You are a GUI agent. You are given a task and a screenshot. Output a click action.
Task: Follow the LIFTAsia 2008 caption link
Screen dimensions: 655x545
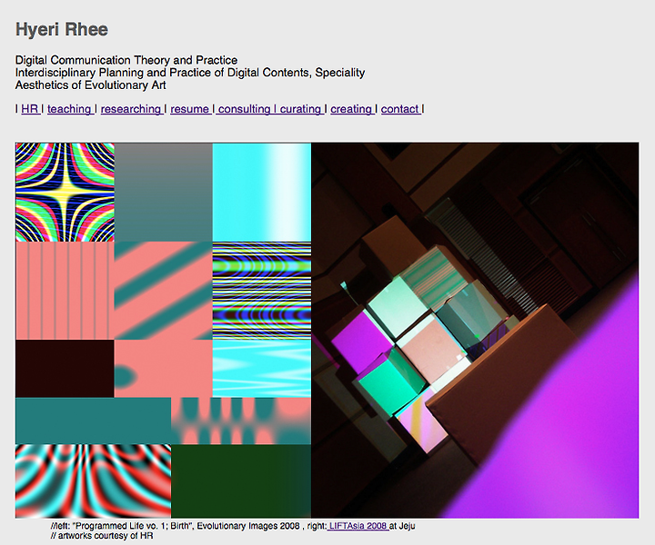tap(358, 526)
